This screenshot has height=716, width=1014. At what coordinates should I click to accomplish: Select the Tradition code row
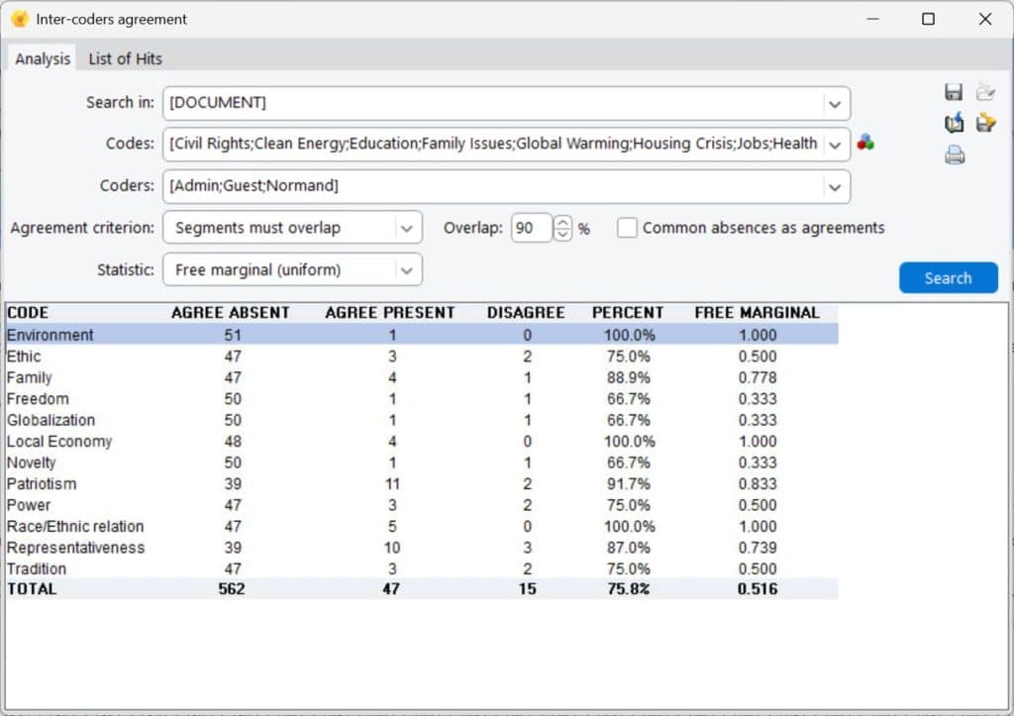(422, 569)
